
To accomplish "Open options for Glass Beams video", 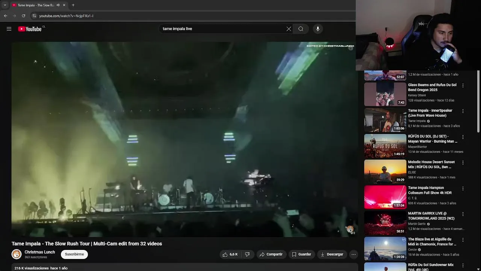I will pos(463,86).
